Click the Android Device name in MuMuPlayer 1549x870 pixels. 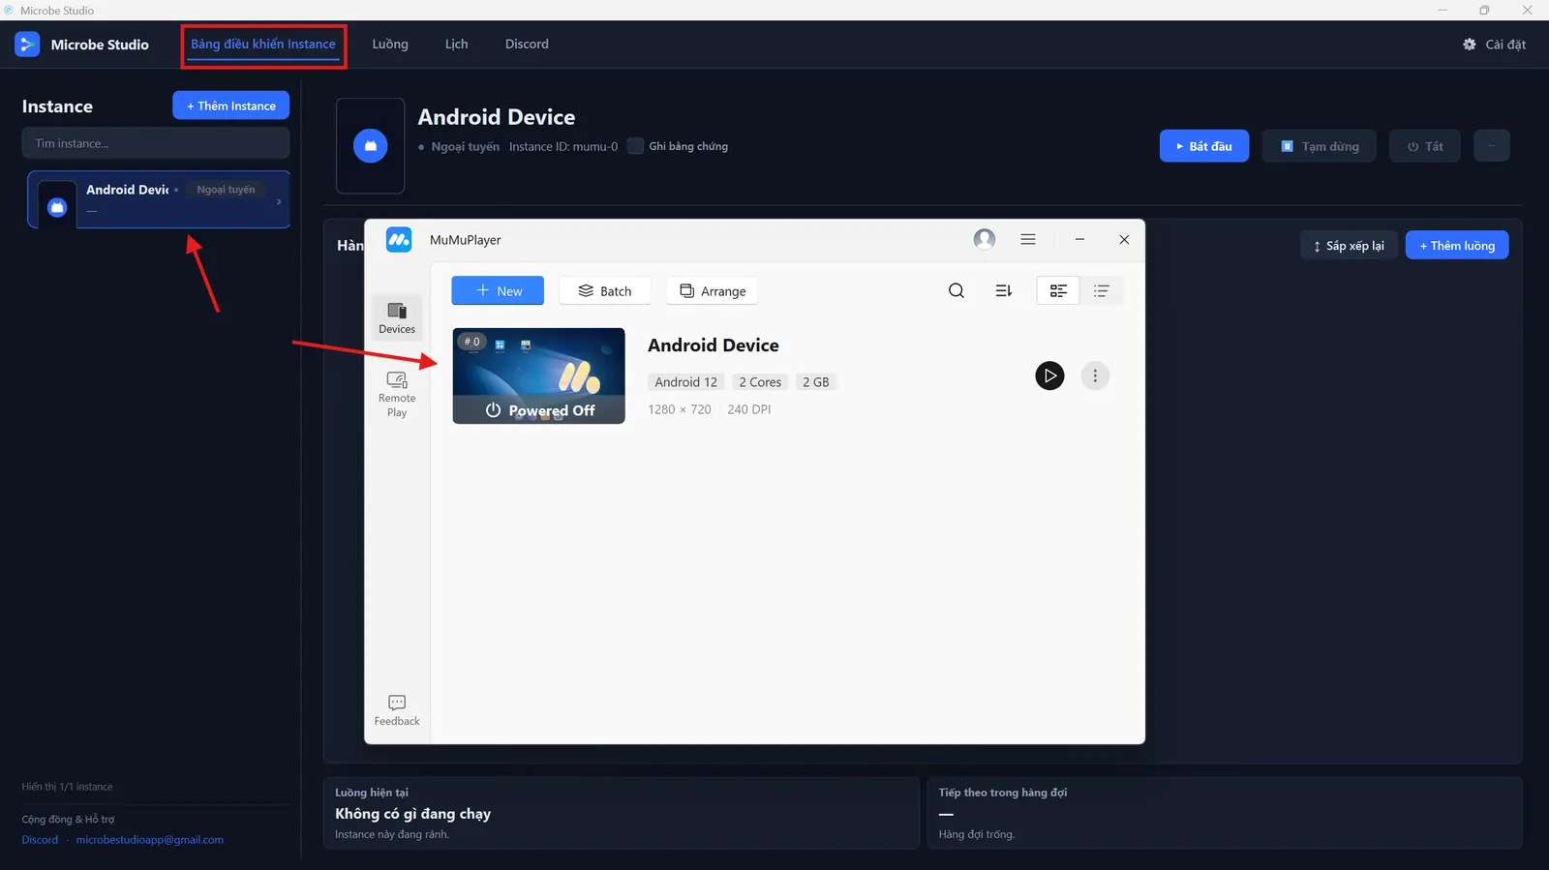point(714,345)
